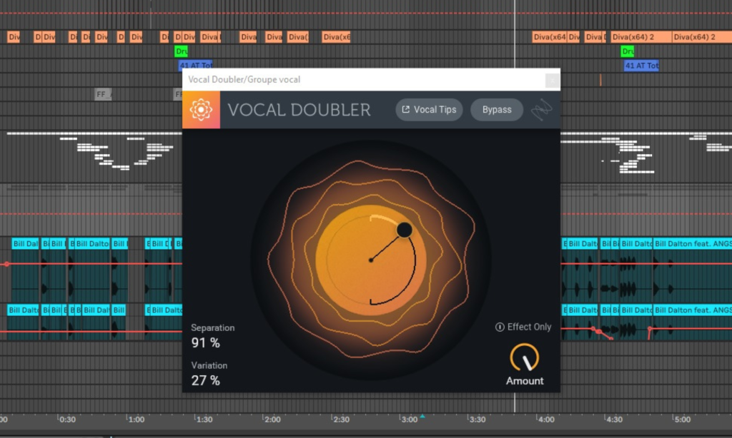This screenshot has width=732, height=438.
Task: Click the Variation 27 % value
Action: pyautogui.click(x=206, y=380)
